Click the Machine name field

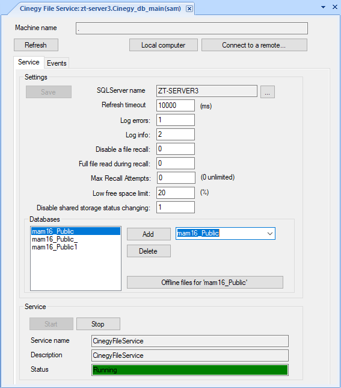(192, 28)
